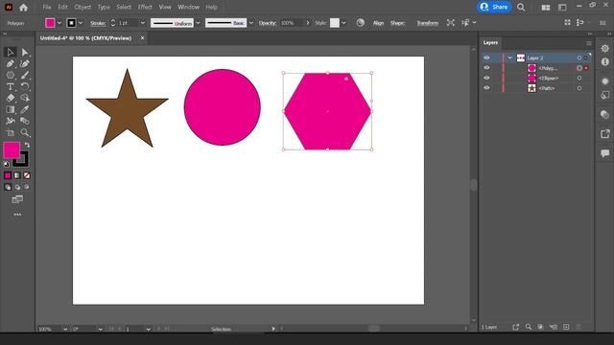Open the Window menu

click(188, 7)
